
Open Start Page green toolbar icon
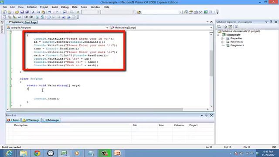click(x=206, y=12)
